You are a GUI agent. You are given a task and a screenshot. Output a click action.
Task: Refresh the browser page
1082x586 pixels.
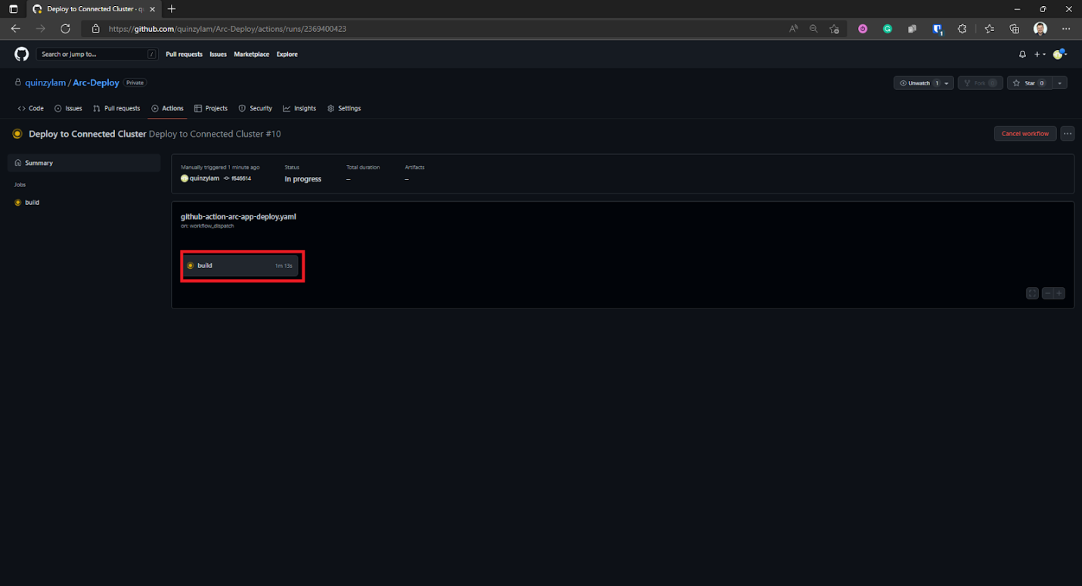click(65, 29)
